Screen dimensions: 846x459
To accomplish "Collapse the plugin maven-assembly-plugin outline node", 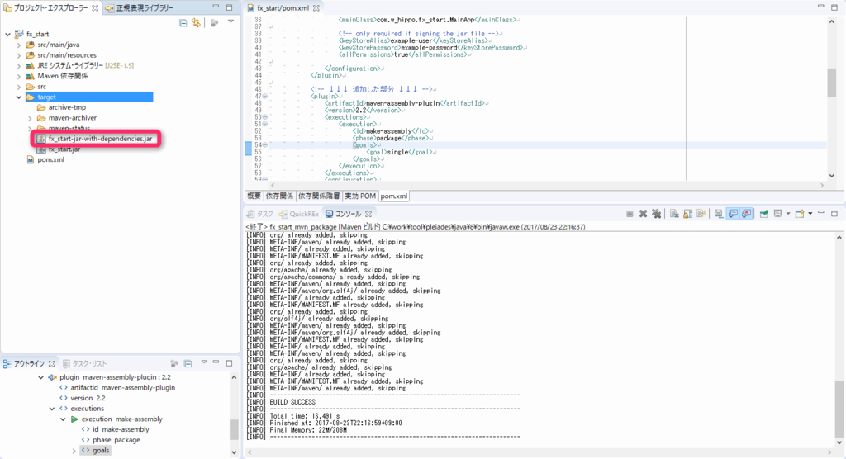I will 41,377.
